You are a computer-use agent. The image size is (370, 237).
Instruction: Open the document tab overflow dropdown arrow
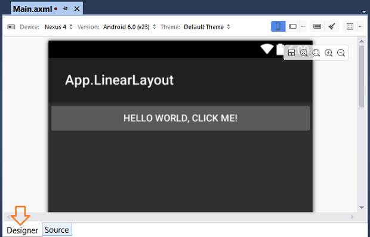pos(363,11)
